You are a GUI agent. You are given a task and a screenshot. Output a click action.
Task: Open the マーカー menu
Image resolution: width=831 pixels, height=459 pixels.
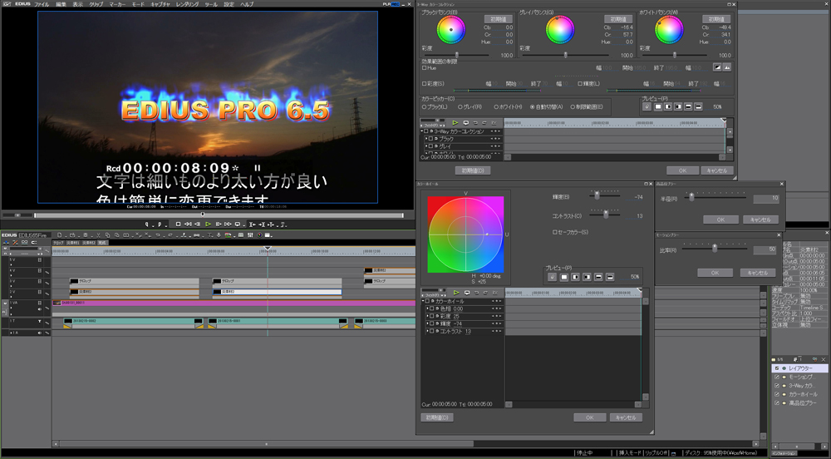point(117,4)
